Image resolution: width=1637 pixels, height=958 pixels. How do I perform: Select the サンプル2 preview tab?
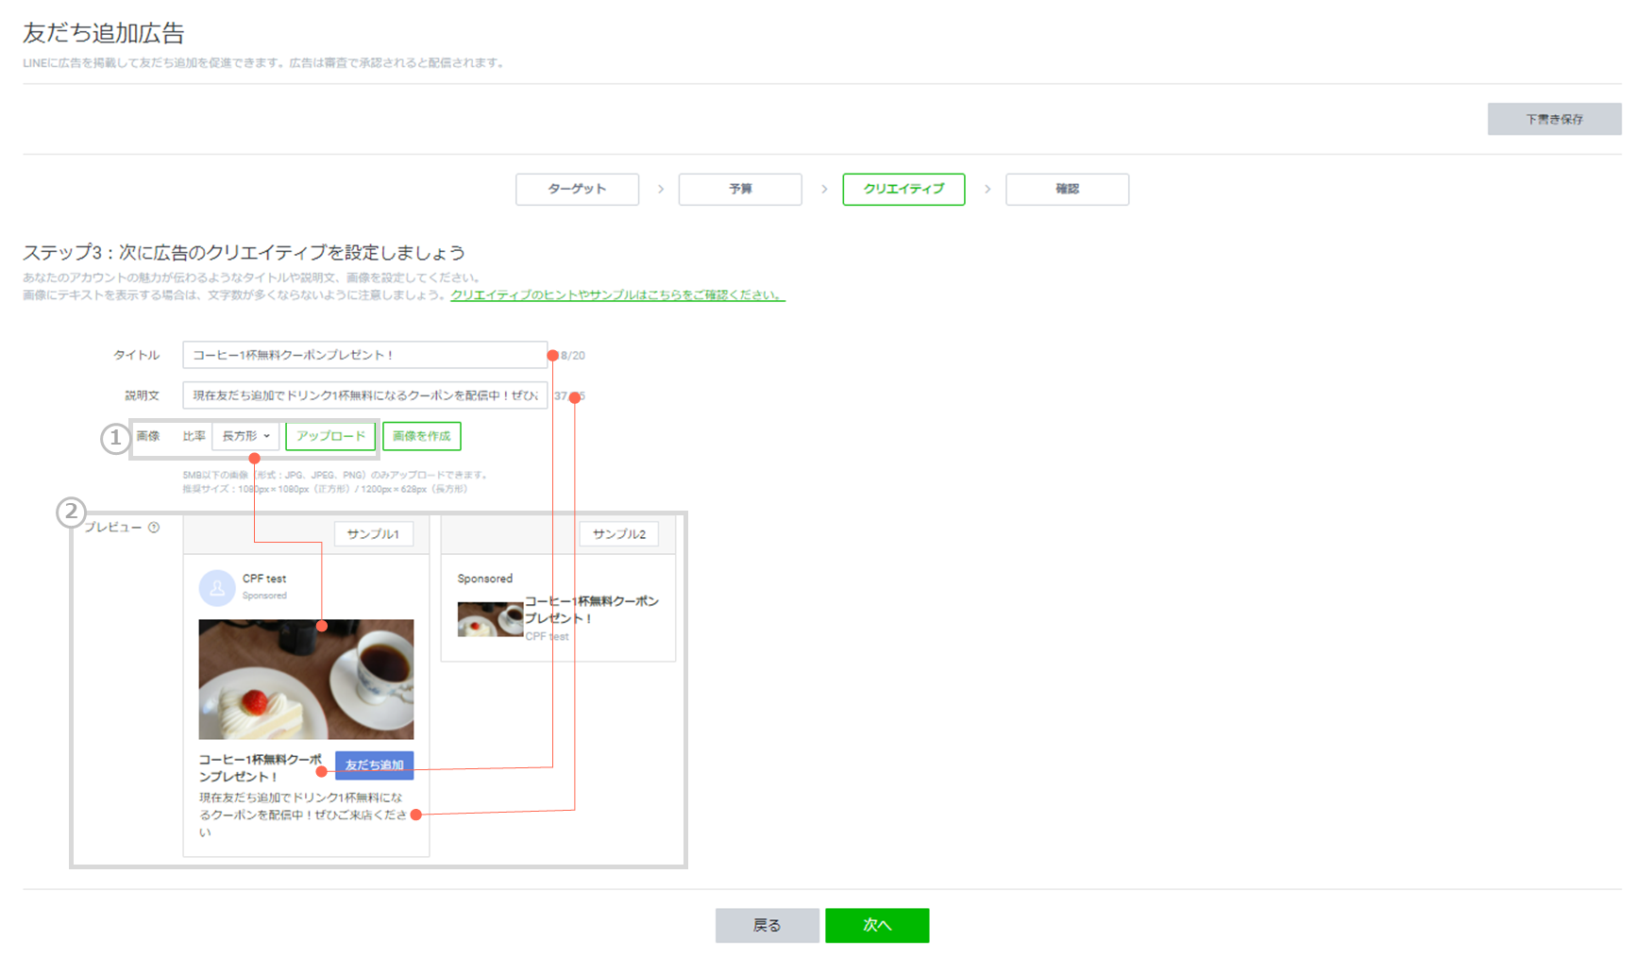619,534
